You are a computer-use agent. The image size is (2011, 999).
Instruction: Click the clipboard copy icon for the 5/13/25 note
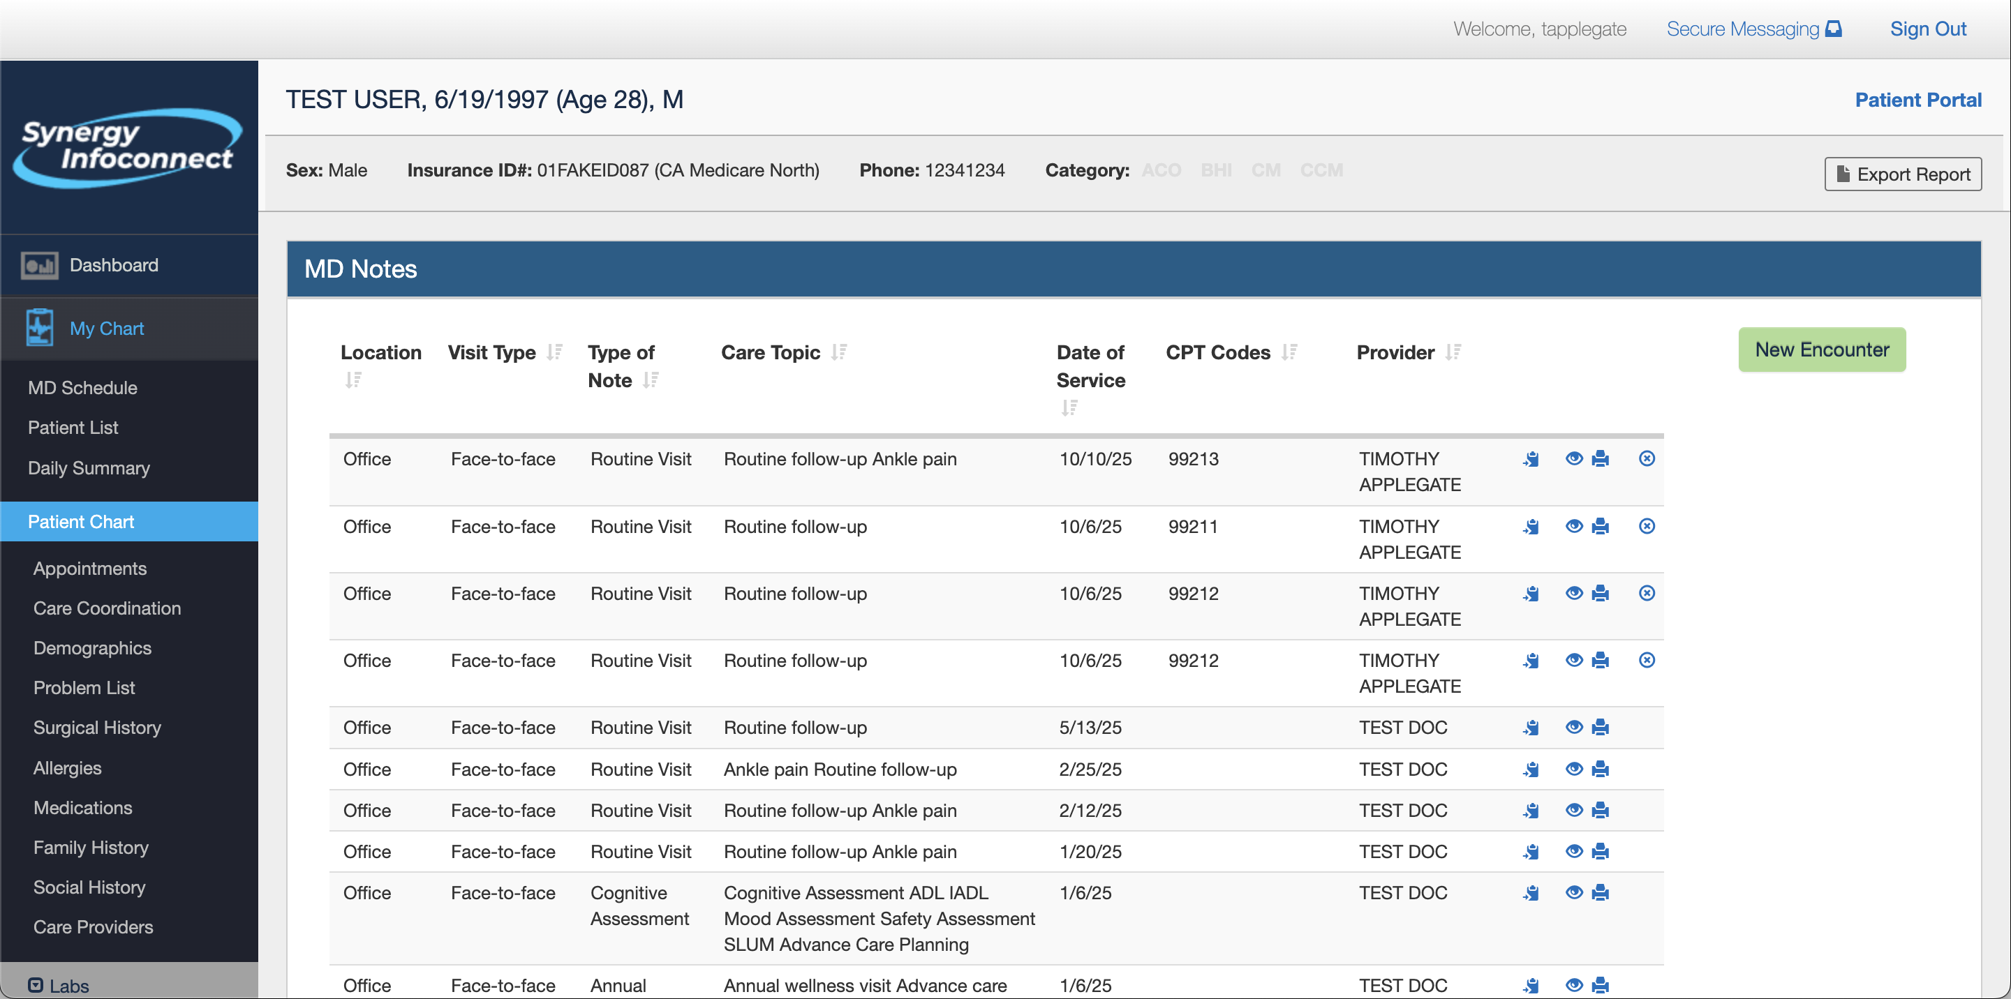pyautogui.click(x=1531, y=728)
